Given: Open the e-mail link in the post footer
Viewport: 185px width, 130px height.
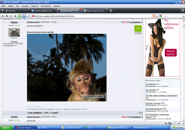Looking at the screenshot, I should [54, 112].
